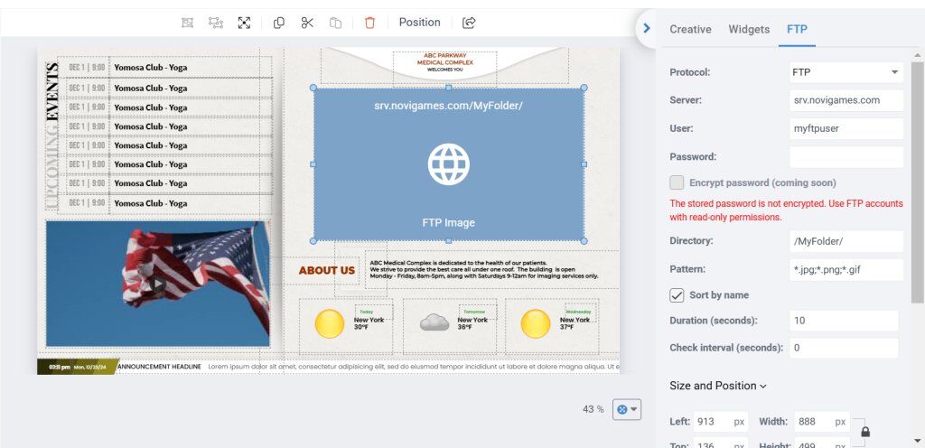Click the group elements icon in toolbar
This screenshot has height=448, width=925.
(x=187, y=23)
